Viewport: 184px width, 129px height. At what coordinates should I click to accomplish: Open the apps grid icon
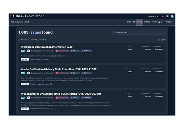[167, 16]
